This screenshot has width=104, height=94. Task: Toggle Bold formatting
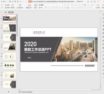(x=46, y=8)
